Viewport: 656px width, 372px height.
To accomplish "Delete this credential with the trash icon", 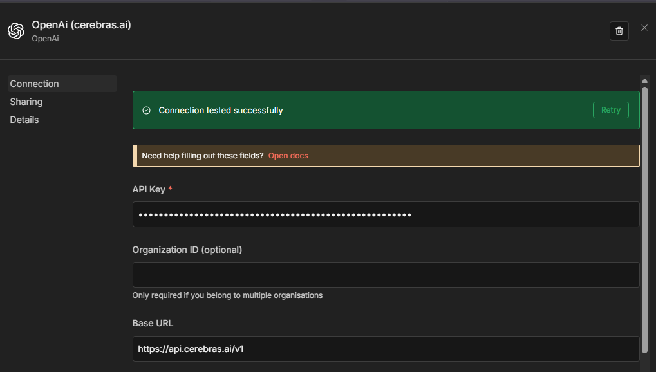I will [619, 31].
